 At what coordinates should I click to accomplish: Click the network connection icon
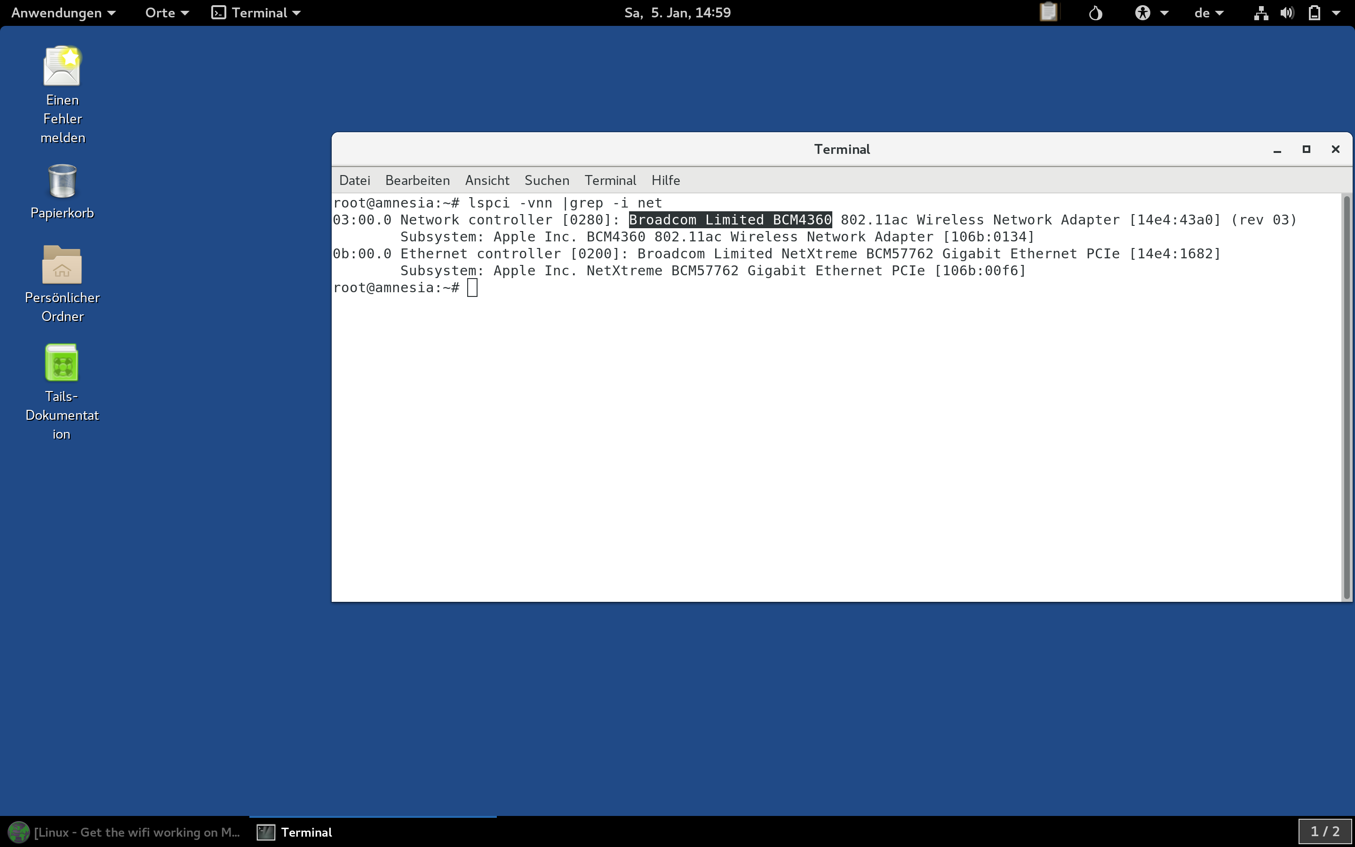[x=1261, y=12]
